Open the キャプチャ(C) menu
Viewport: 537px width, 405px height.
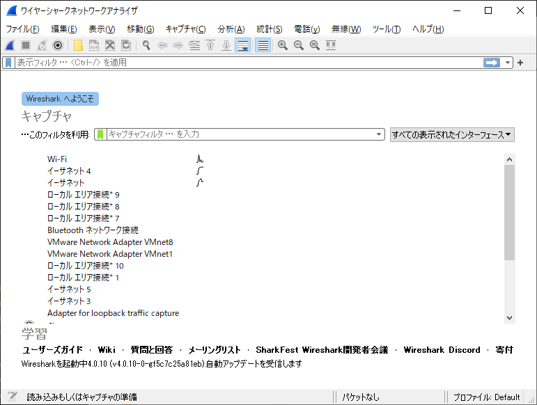(186, 29)
